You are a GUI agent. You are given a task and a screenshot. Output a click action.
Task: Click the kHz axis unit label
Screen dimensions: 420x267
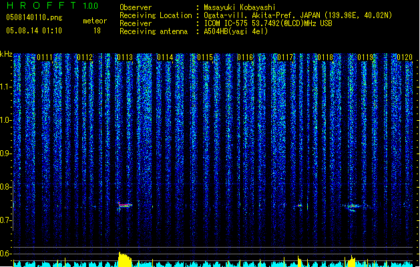(6, 54)
